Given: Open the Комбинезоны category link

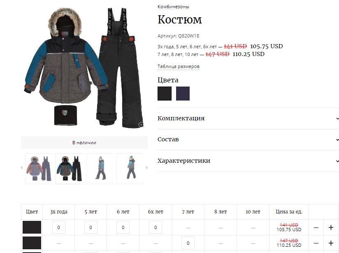Looking at the screenshot, I should pos(173,7).
